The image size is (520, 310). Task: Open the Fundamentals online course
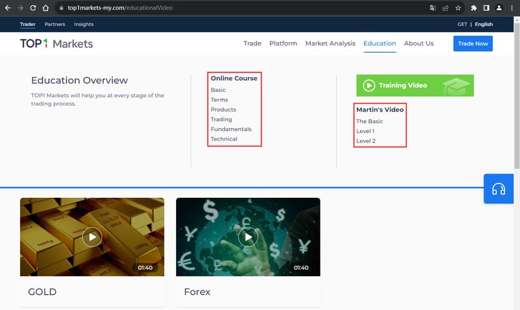pos(231,129)
